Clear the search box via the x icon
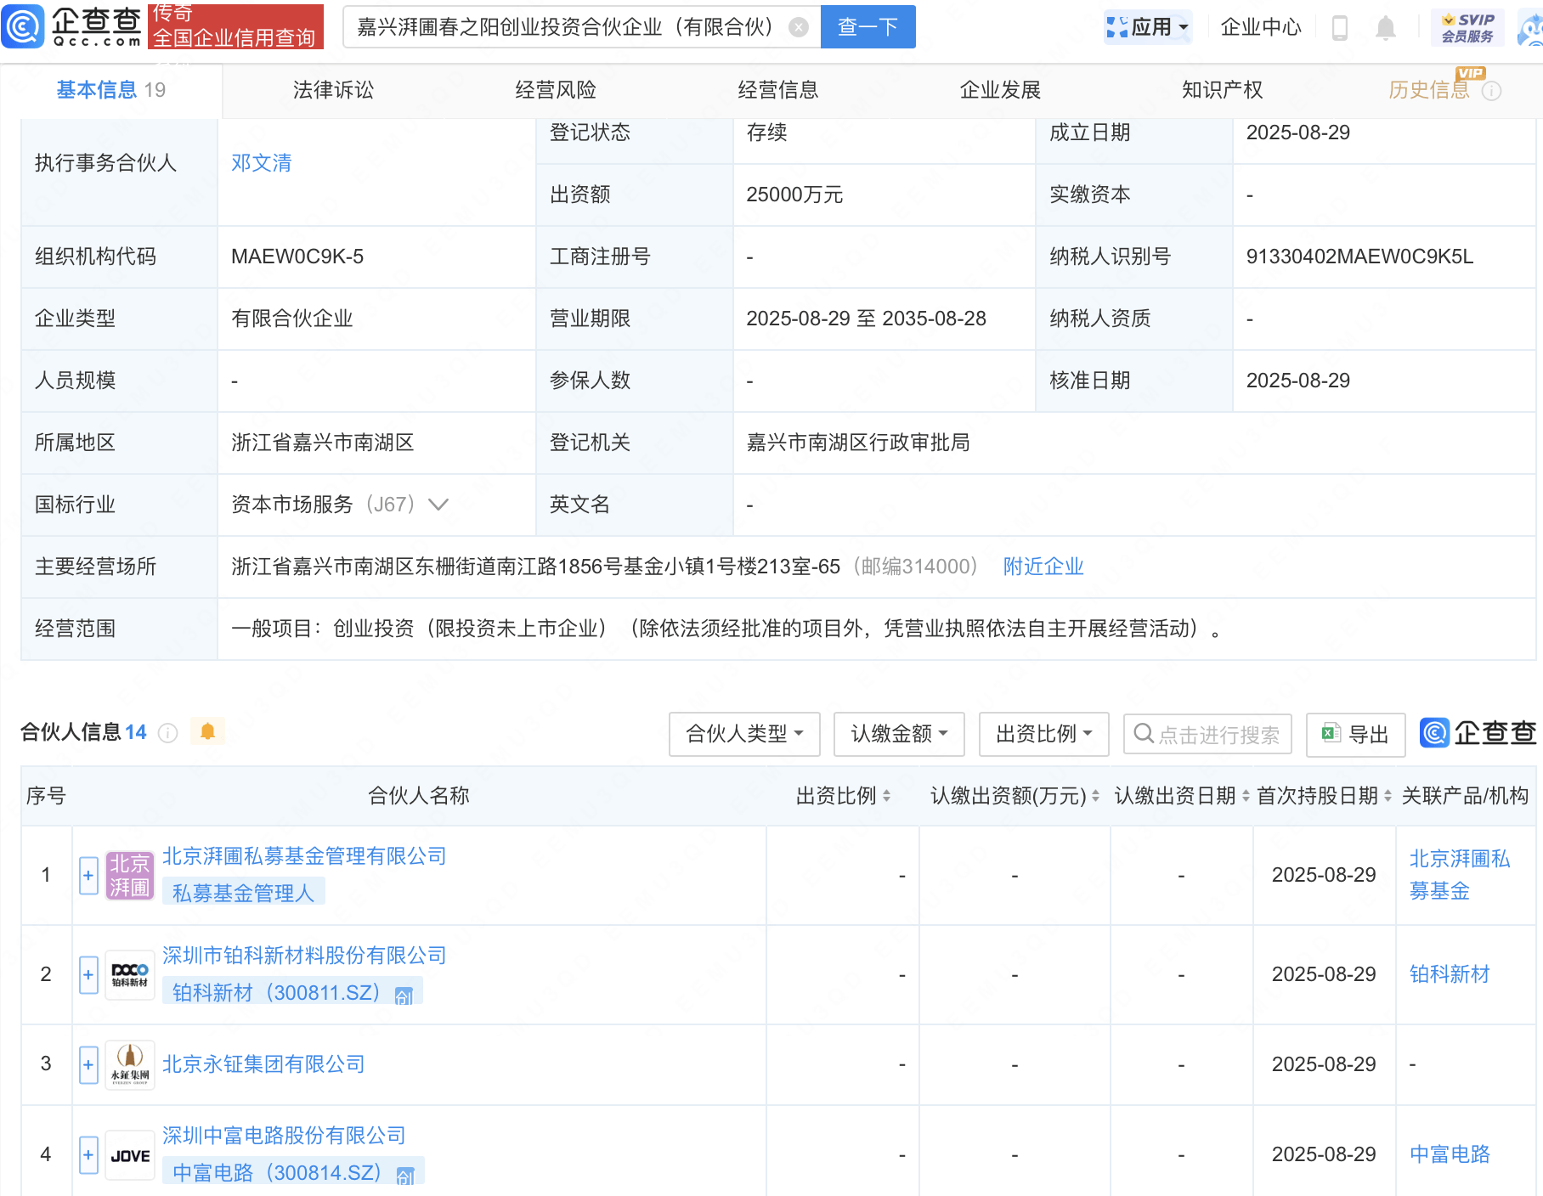1543x1196 pixels. 797,26
